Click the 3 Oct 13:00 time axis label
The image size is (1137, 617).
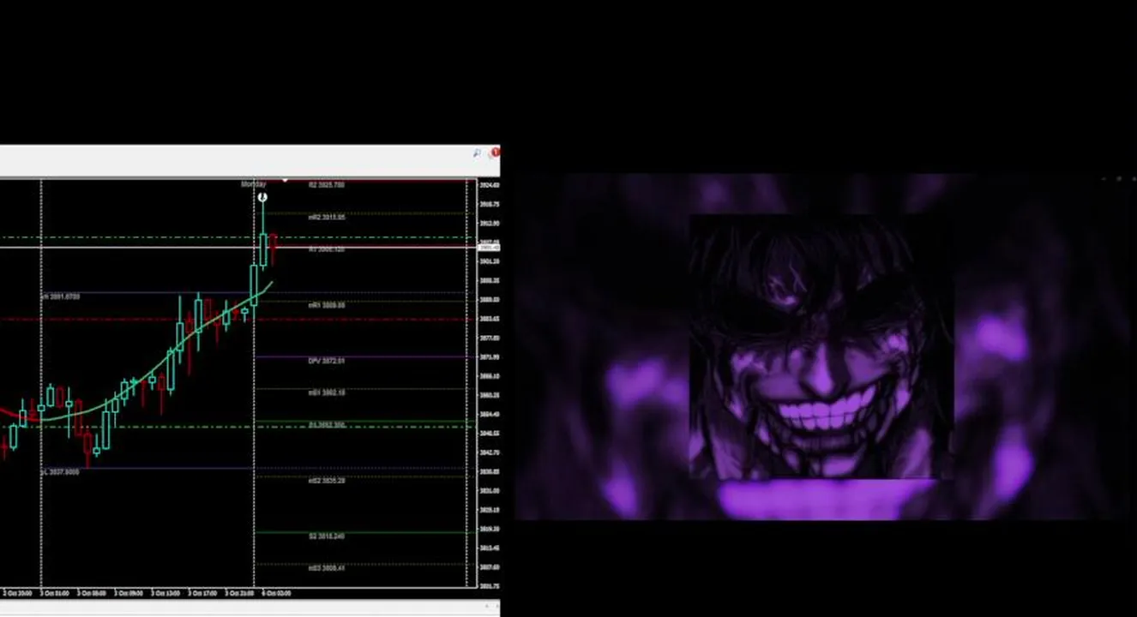coord(167,593)
